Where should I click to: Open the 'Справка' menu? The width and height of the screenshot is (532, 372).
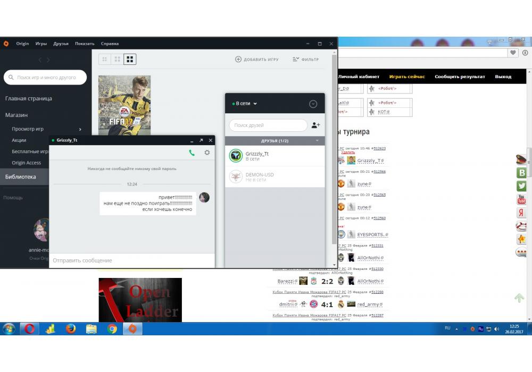(x=110, y=44)
